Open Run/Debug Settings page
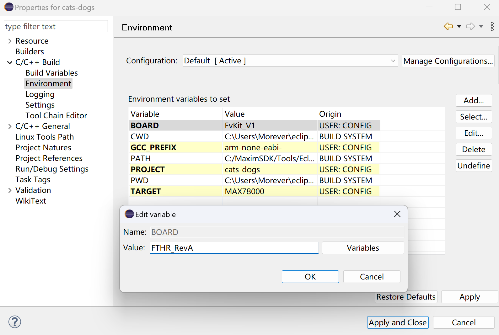Viewport: 499px width, 335px height. point(52,169)
